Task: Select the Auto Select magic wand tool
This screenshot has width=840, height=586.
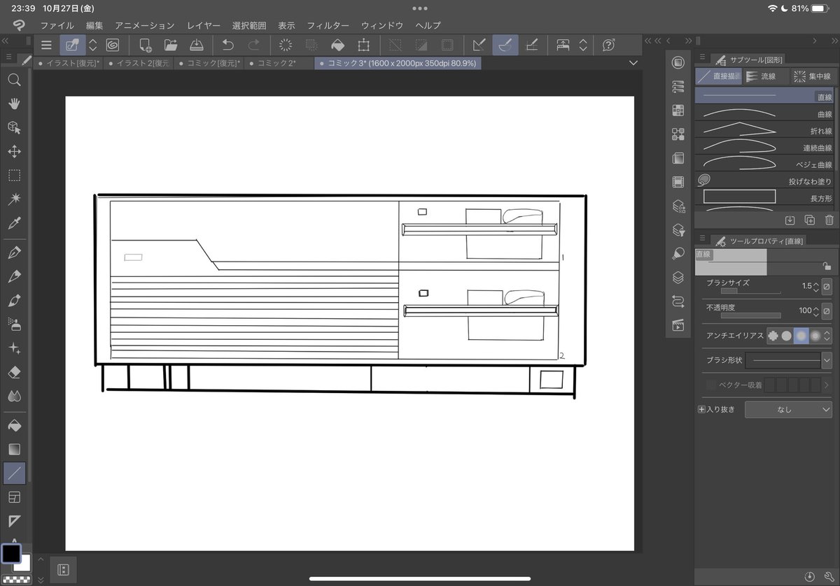Action: (14, 200)
